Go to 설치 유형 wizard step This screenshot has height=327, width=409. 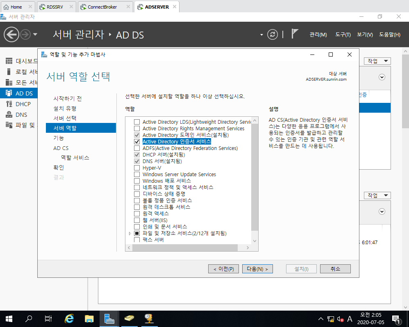65,109
